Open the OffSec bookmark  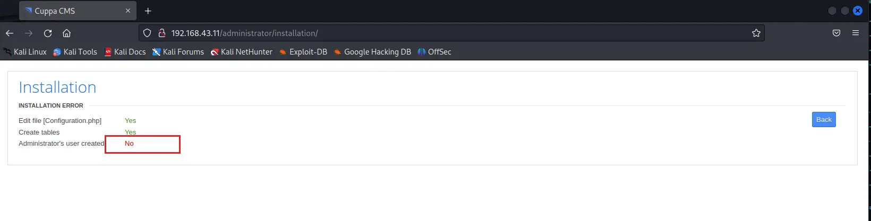[434, 52]
